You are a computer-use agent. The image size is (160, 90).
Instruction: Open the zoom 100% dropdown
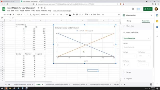[x=19, y=14]
